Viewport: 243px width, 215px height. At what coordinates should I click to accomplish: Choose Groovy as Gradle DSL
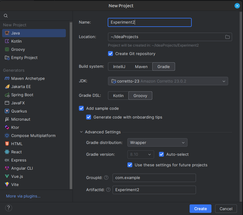140,96
